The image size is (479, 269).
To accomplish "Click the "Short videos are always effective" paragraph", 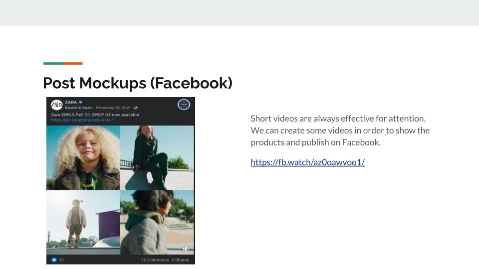I will (340, 131).
